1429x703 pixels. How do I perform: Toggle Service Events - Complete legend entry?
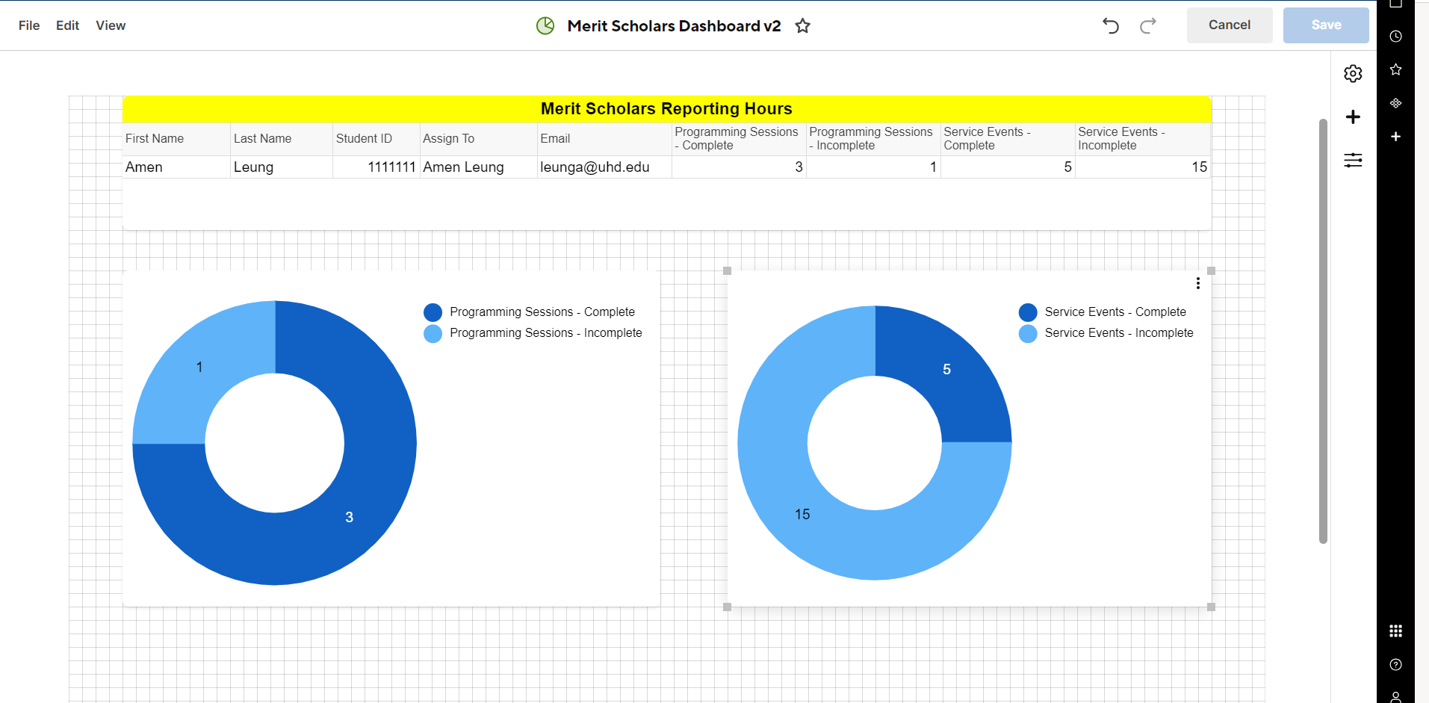[1102, 312]
